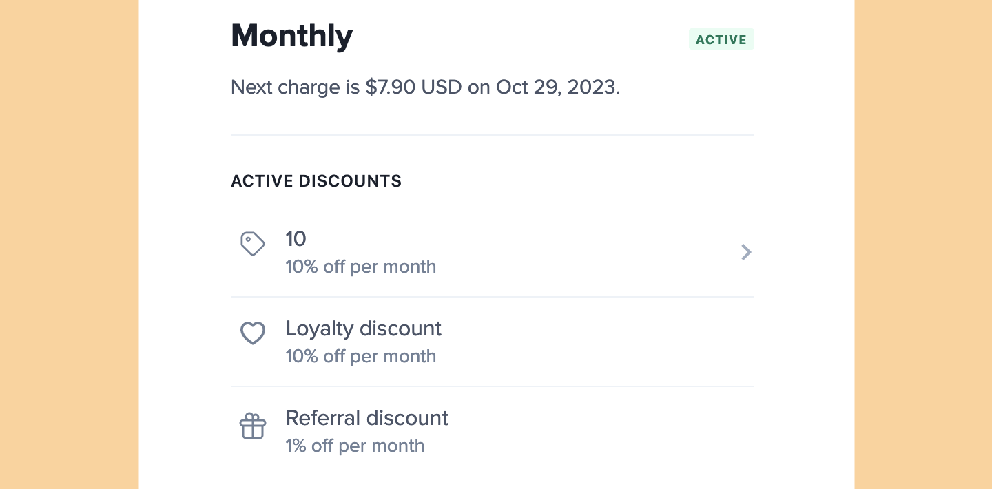Click "Oct 29, 2023" in next charge line
992x489 pixels.
tap(557, 87)
